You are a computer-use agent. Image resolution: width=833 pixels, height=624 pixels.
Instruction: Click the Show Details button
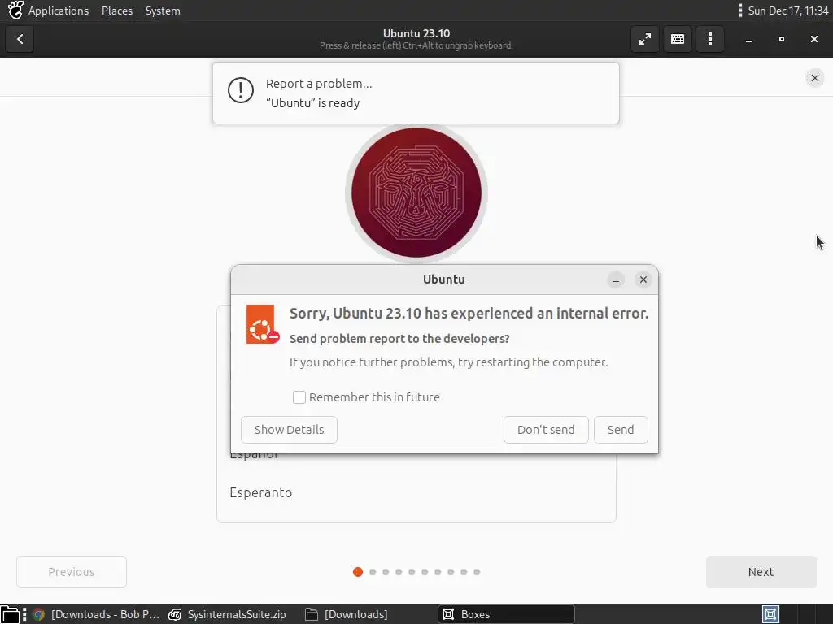[289, 430]
